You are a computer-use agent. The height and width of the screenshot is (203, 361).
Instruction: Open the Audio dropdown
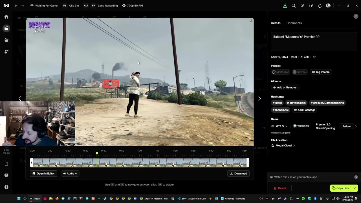coord(70,173)
